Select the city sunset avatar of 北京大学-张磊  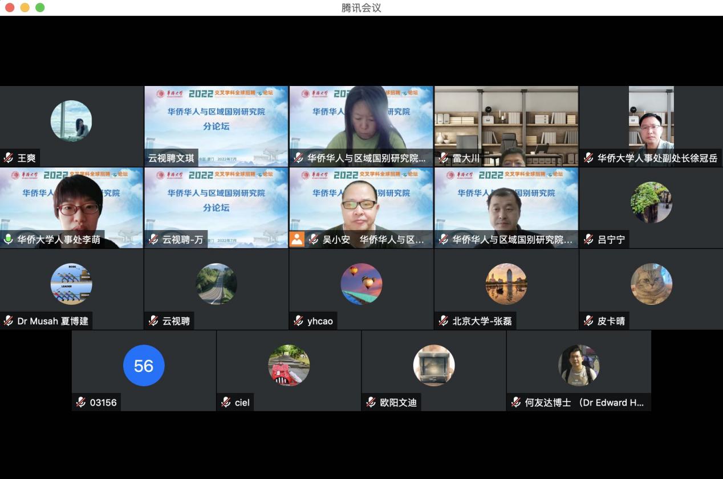pos(506,284)
